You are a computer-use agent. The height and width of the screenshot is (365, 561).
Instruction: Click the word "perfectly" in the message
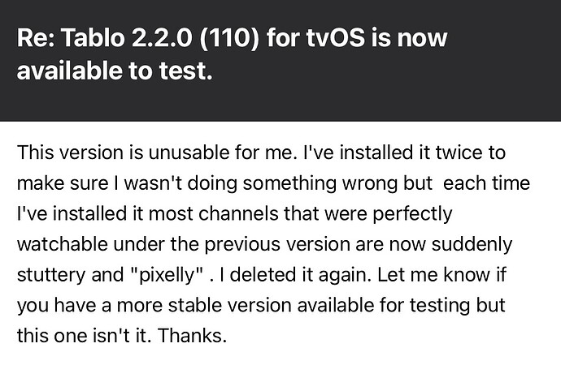coord(412,215)
